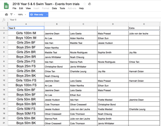
Task: Select row 1 header
Action: click(4, 28)
